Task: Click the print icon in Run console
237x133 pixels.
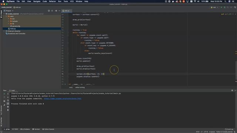Action: click(x=8, y=107)
